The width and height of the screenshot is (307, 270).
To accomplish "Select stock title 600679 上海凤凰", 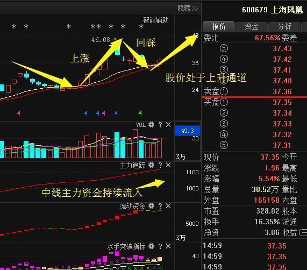I will pos(273,10).
